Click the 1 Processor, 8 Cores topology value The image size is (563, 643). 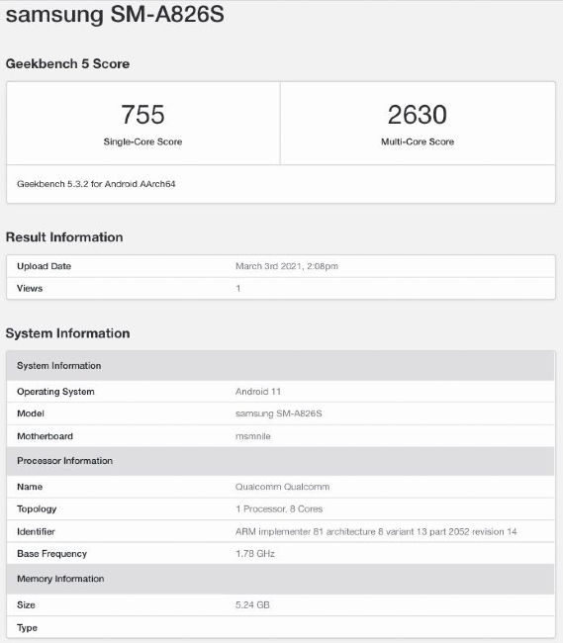click(x=279, y=508)
